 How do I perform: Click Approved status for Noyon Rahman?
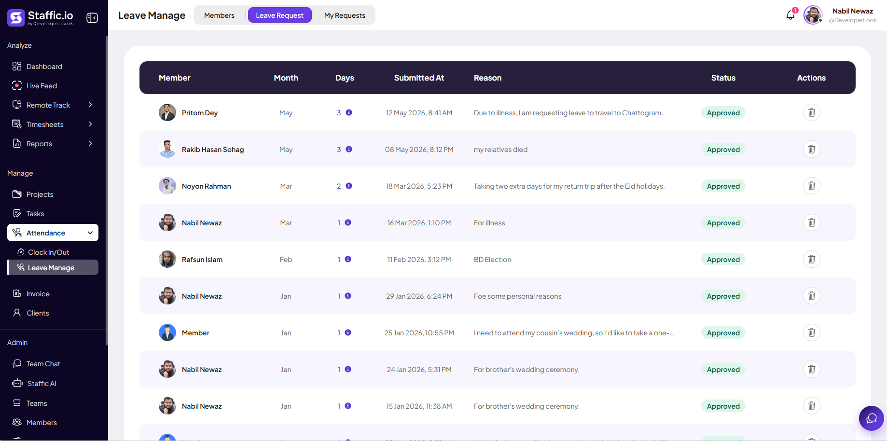pyautogui.click(x=723, y=186)
